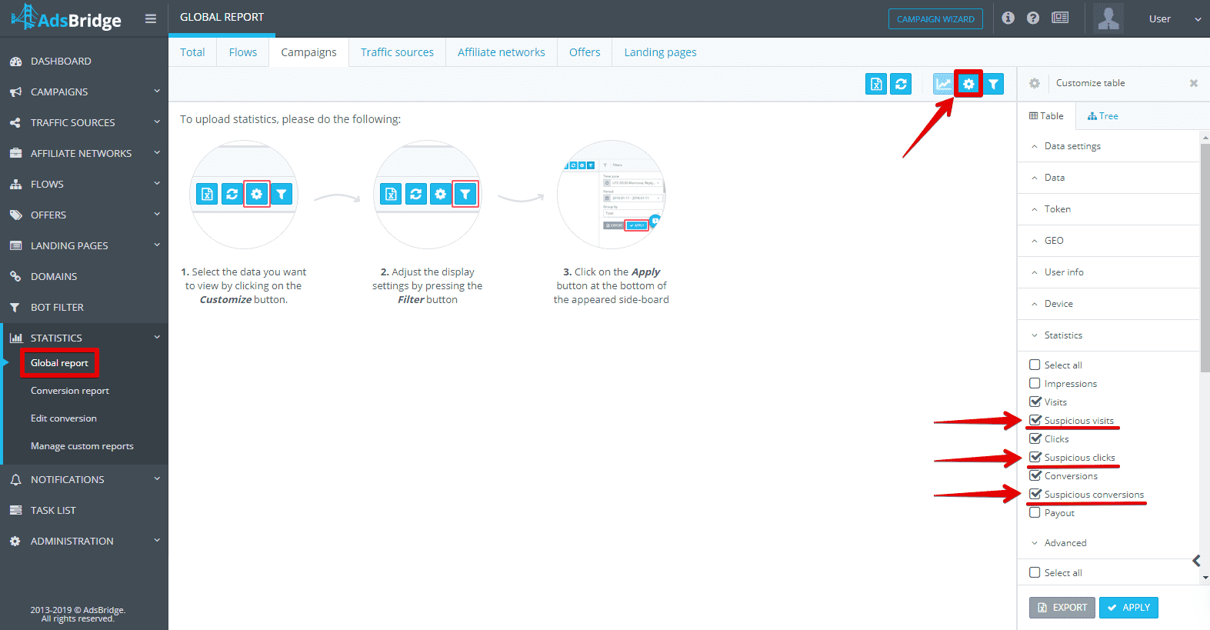Open the User account dropdown

click(1175, 18)
